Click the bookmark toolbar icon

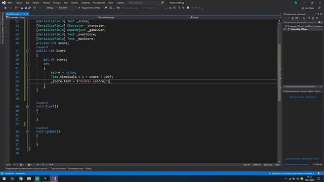click(188, 8)
